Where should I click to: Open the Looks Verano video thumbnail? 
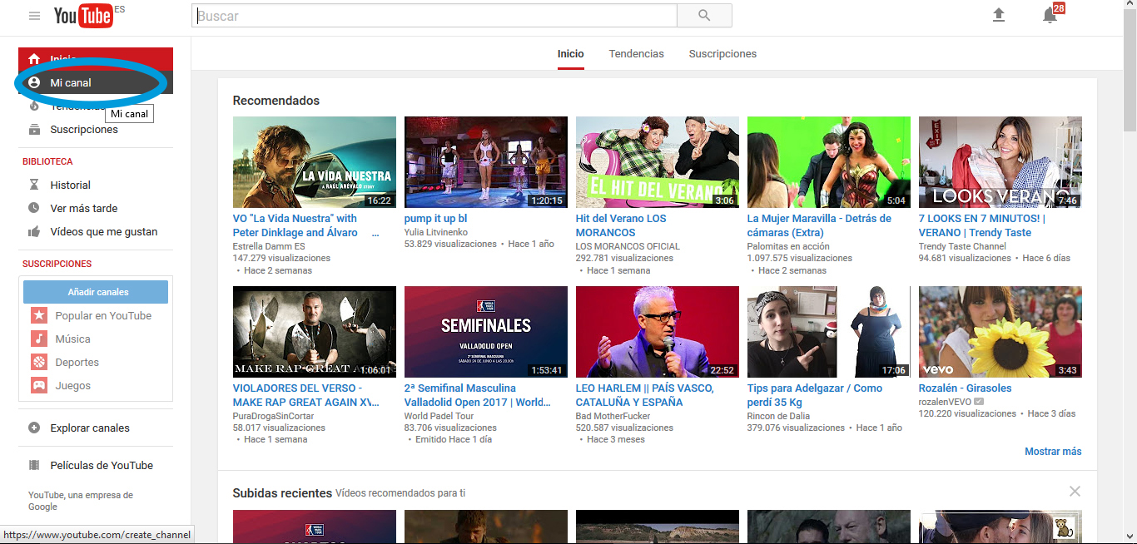1000,162
